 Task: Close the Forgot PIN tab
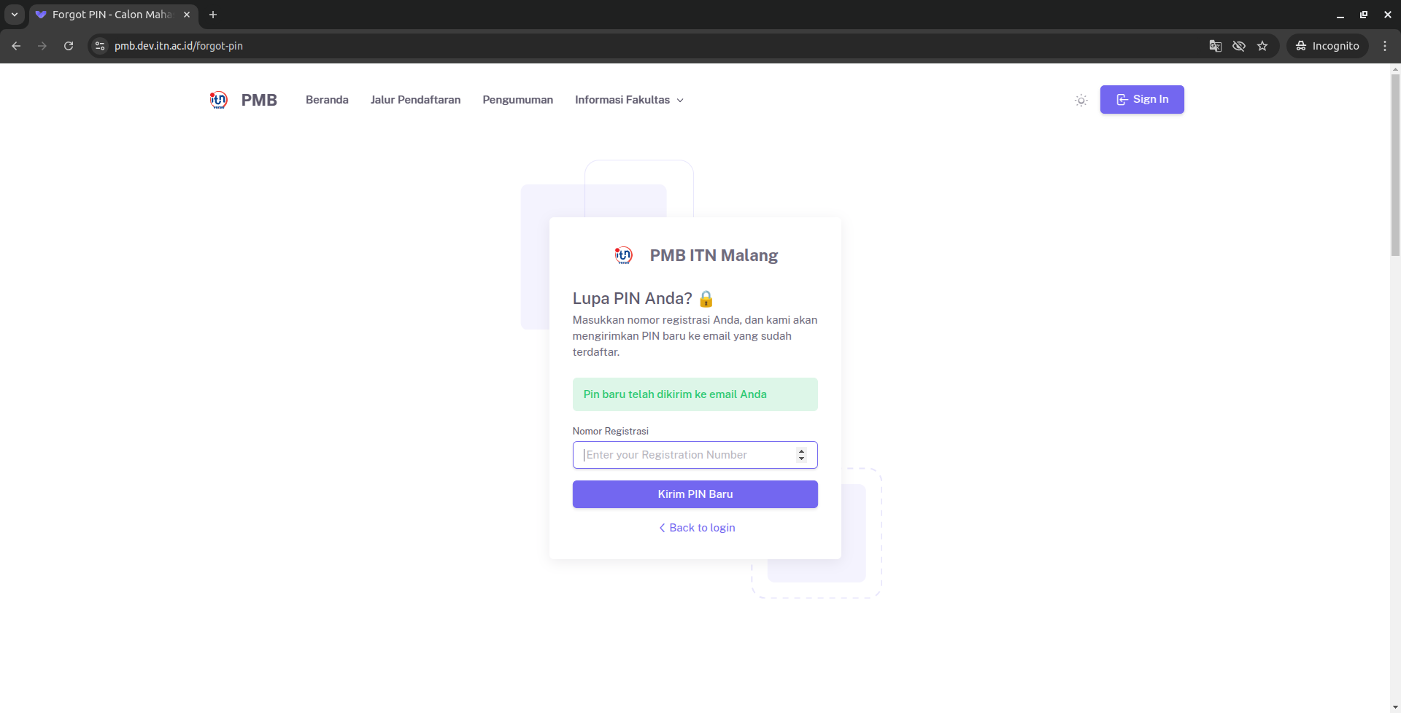coord(187,15)
